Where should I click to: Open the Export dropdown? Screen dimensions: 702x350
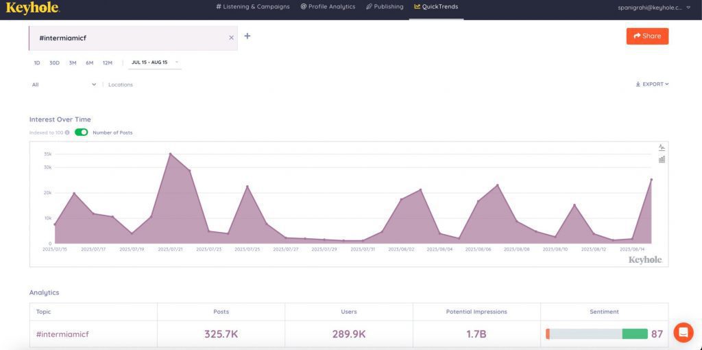(652, 84)
